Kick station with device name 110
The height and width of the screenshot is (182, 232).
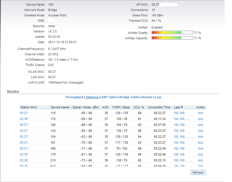(201, 113)
